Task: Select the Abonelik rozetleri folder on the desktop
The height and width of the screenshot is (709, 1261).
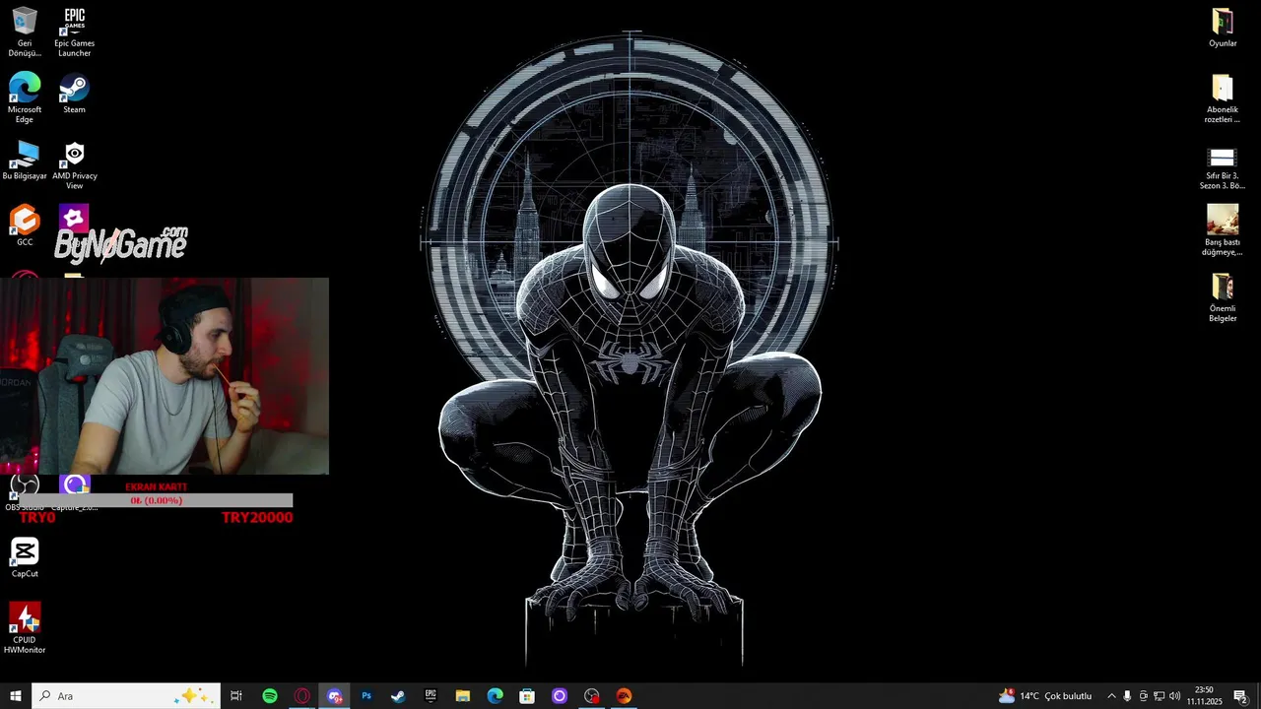Action: (1223, 98)
